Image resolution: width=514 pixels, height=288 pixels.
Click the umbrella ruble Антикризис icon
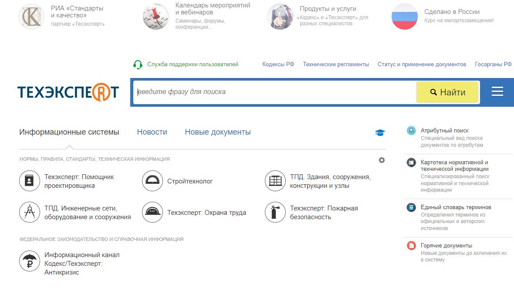(x=30, y=261)
